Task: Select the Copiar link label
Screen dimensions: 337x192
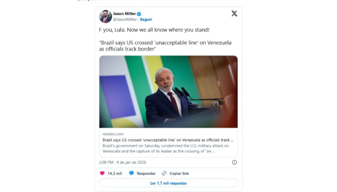Action: 179,173
